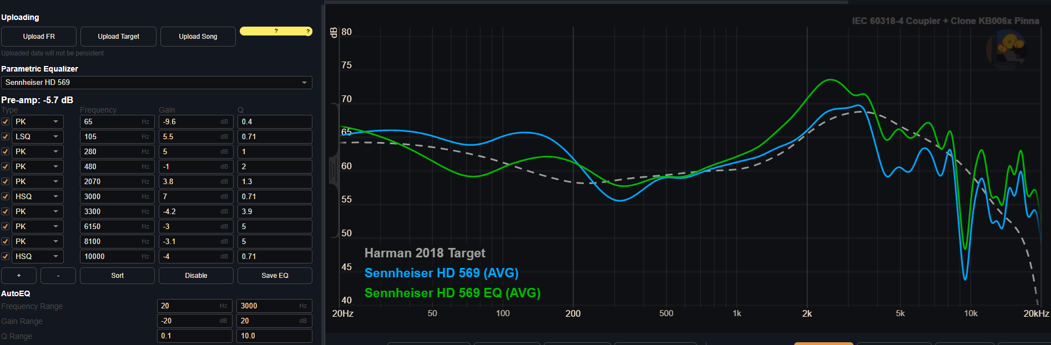Click the AutoEQ Gain Range -20 dB field
Screen dimensions: 1051x345
(x=194, y=321)
